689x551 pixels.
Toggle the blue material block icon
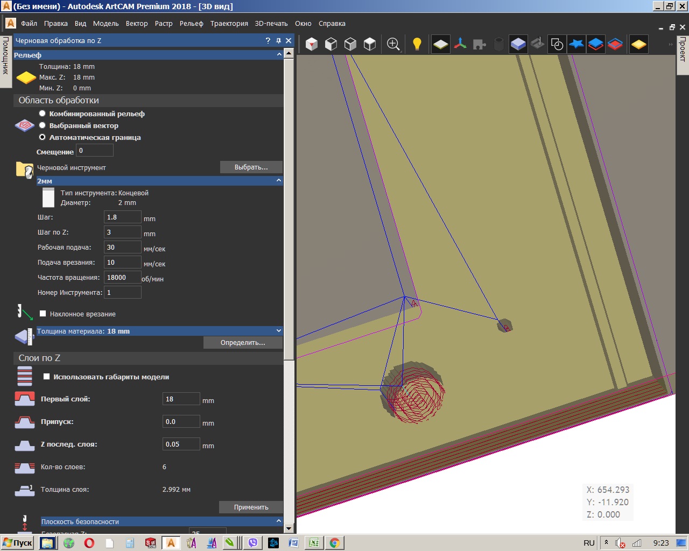pos(518,44)
